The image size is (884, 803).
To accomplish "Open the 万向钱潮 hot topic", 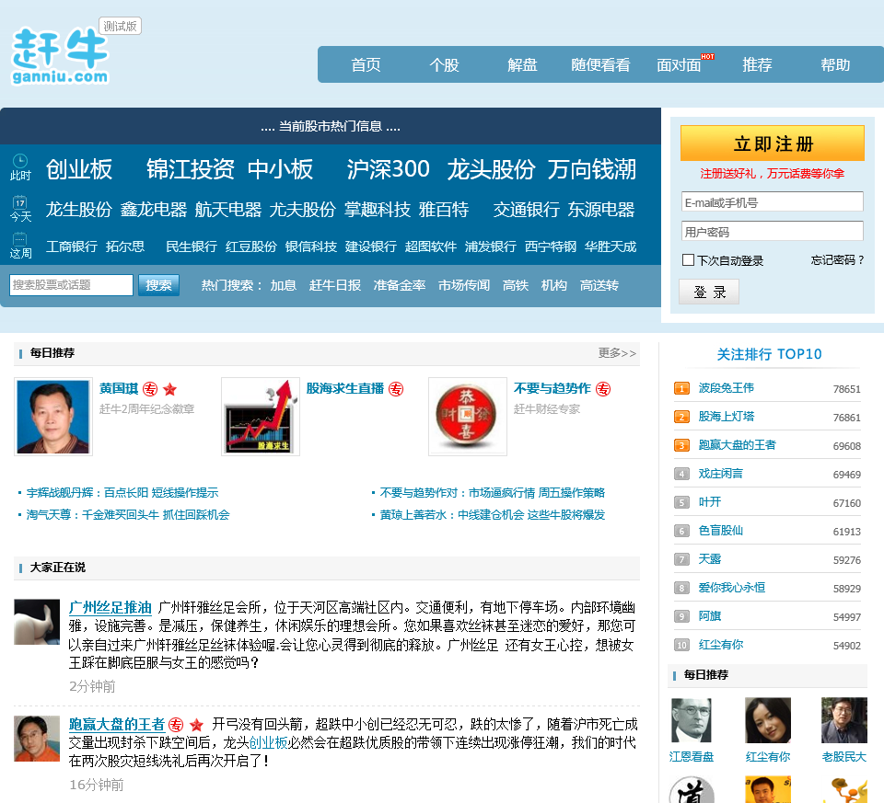I will point(592,169).
